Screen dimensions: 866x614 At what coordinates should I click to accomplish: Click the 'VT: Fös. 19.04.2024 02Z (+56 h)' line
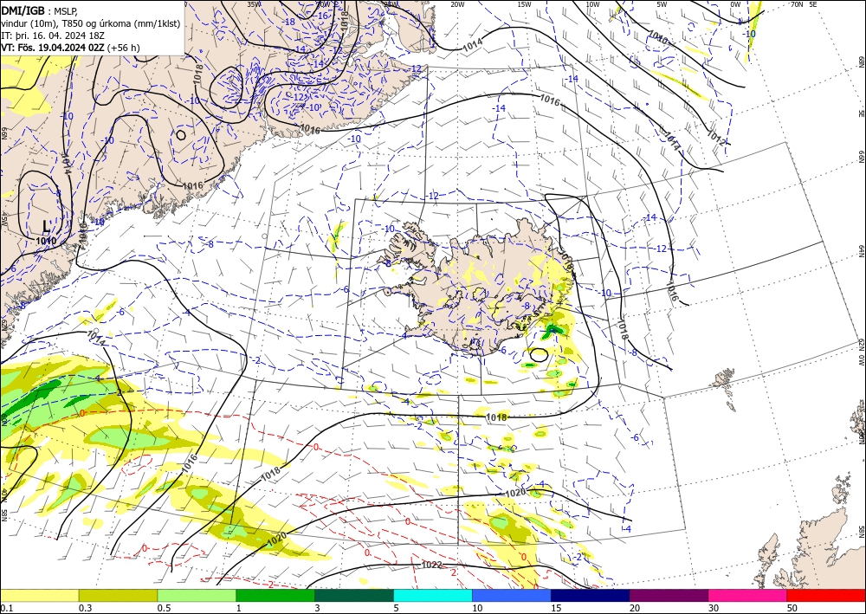pos(70,48)
